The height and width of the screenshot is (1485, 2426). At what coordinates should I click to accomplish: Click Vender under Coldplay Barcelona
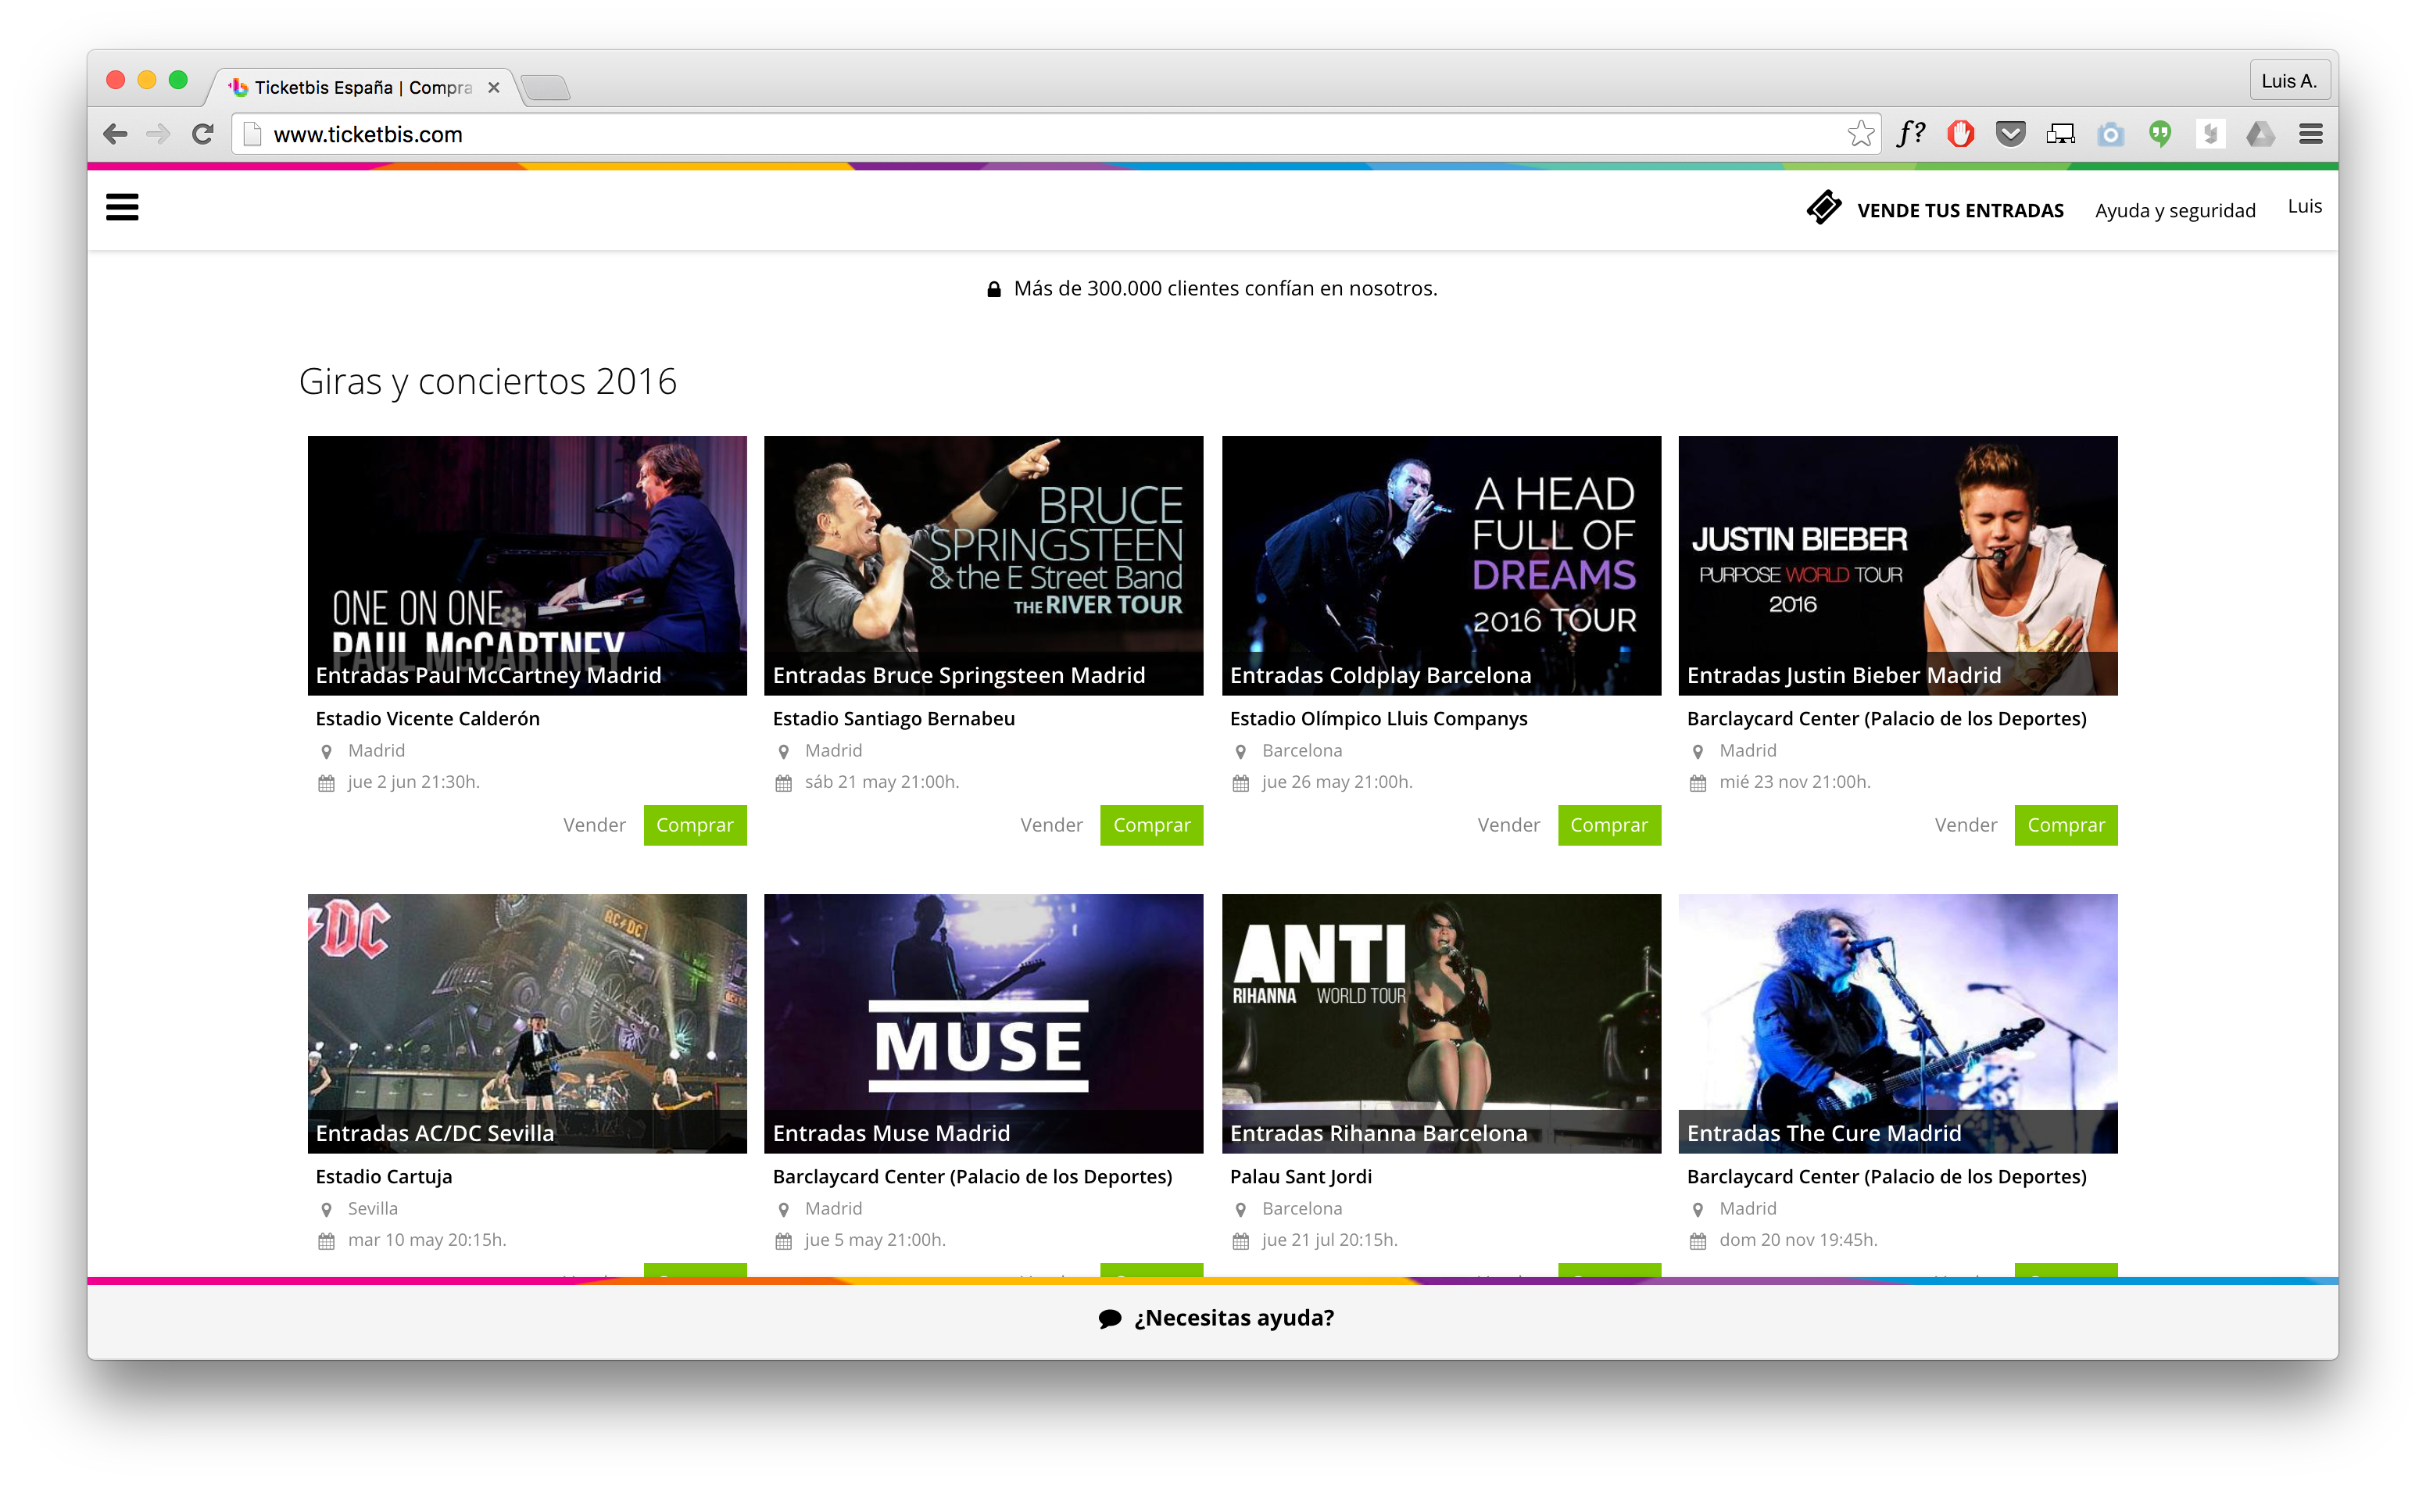pos(1508,825)
